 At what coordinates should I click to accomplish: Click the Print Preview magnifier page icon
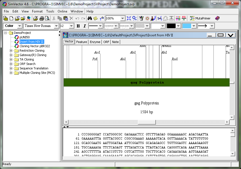[47, 18]
